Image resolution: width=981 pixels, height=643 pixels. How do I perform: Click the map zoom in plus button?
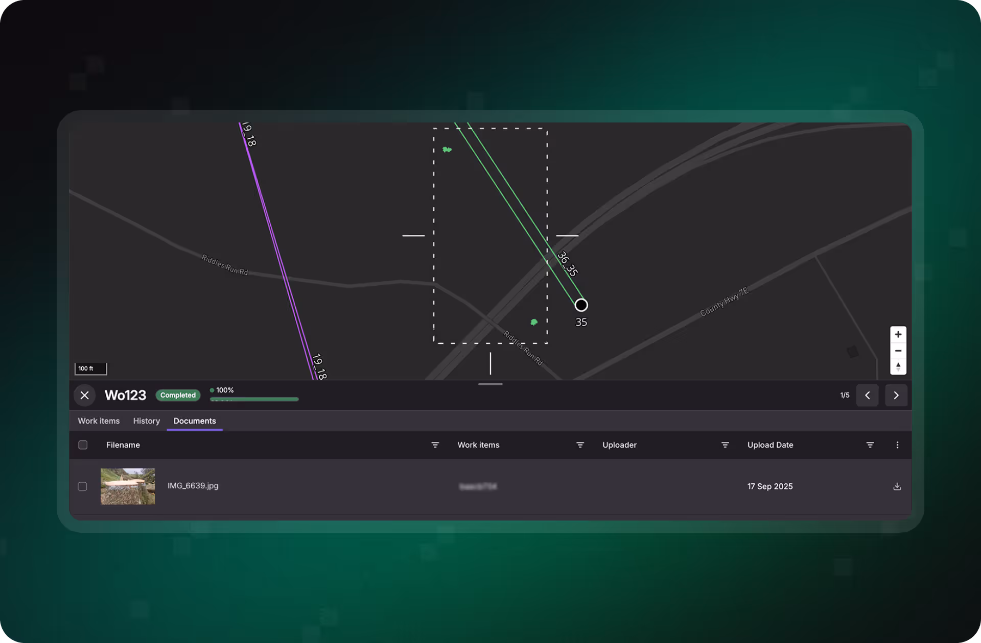898,335
